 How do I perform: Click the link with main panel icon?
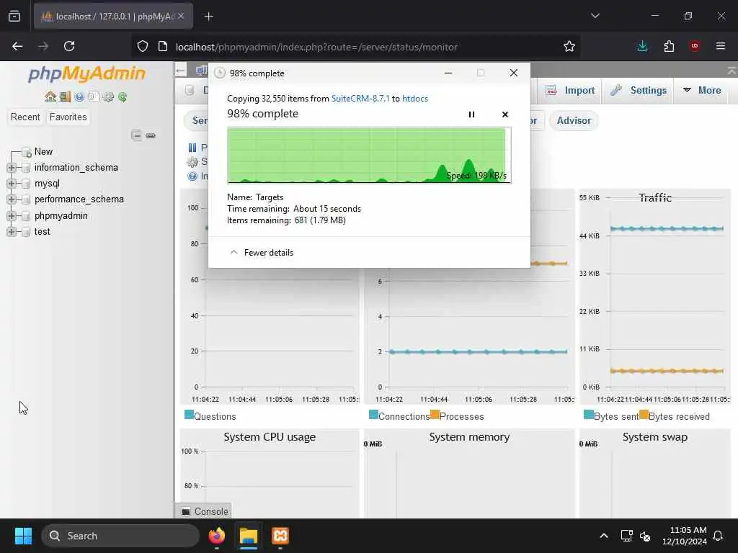(151, 135)
